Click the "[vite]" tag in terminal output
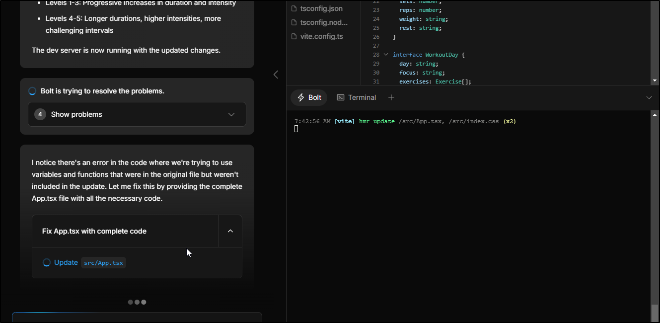Screen dimensions: 660x323 pos(345,121)
